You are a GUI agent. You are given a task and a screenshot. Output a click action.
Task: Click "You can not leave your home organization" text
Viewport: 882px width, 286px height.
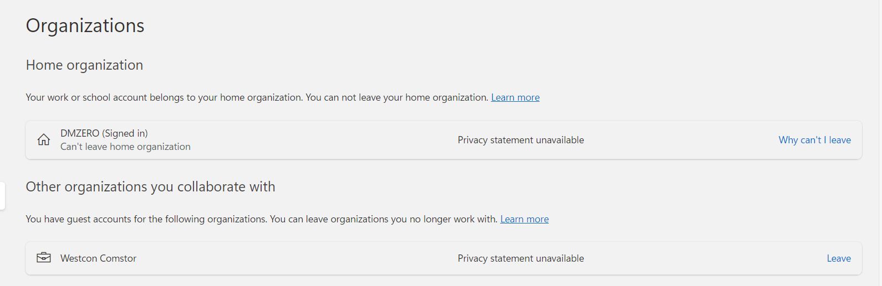397,97
